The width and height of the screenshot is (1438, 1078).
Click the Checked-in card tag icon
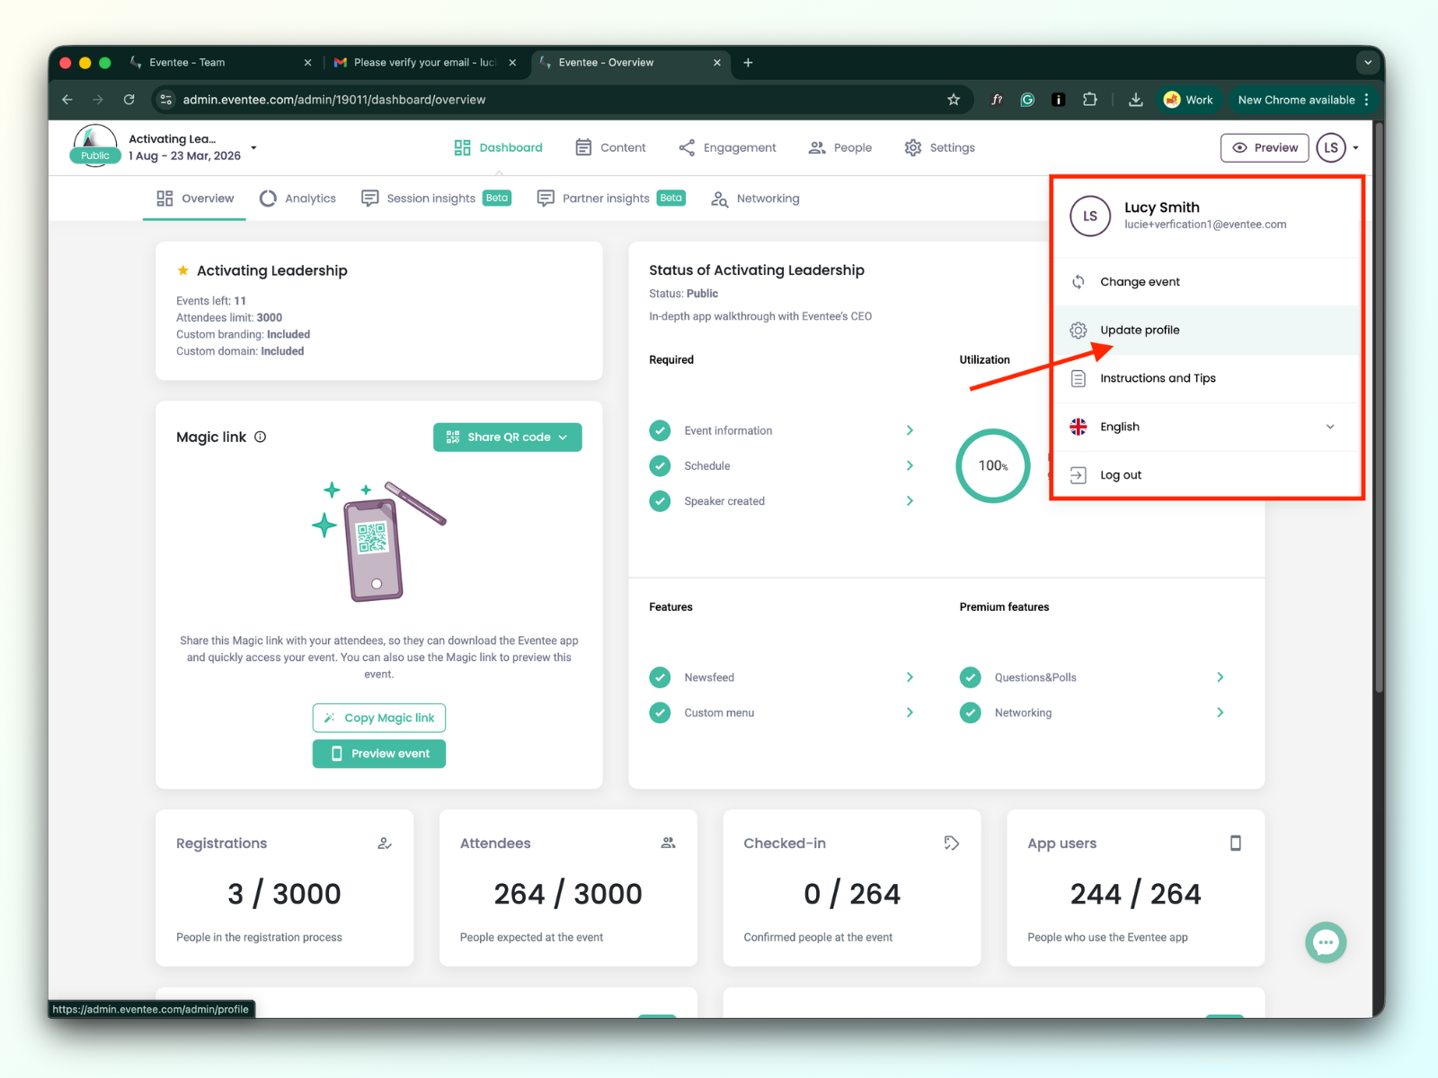click(952, 844)
